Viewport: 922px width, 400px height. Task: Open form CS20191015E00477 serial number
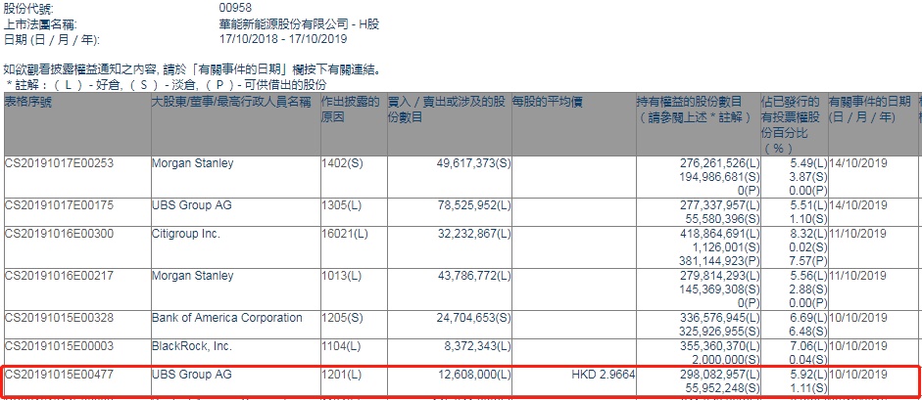59,374
